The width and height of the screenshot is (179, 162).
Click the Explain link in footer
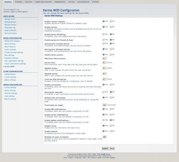pyautogui.click(x=112, y=158)
